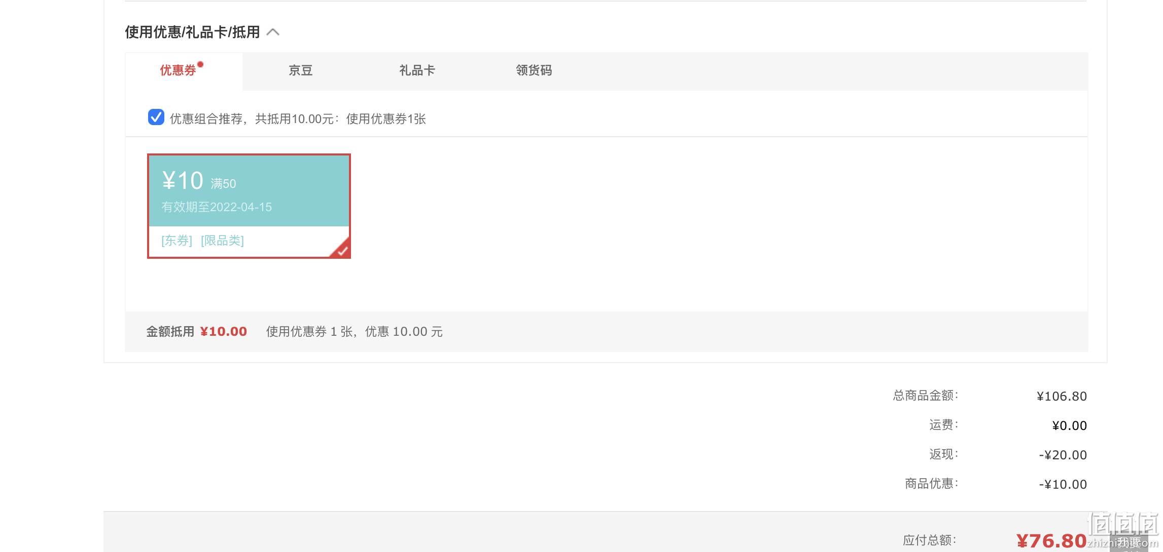Open the 领货码 tab
The width and height of the screenshot is (1163, 552).
coord(534,71)
